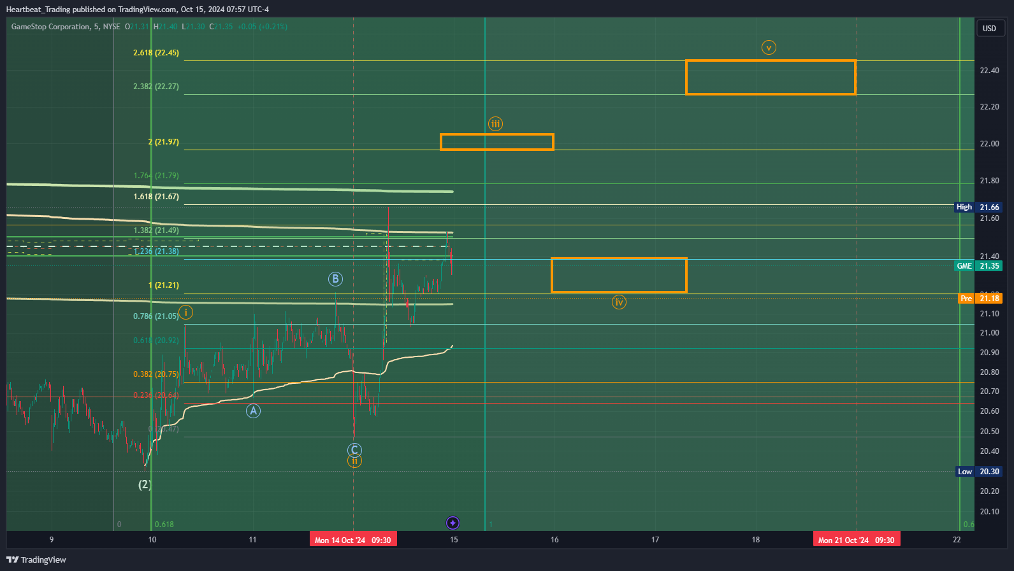Click the orange wave ii circle label

coord(354,461)
